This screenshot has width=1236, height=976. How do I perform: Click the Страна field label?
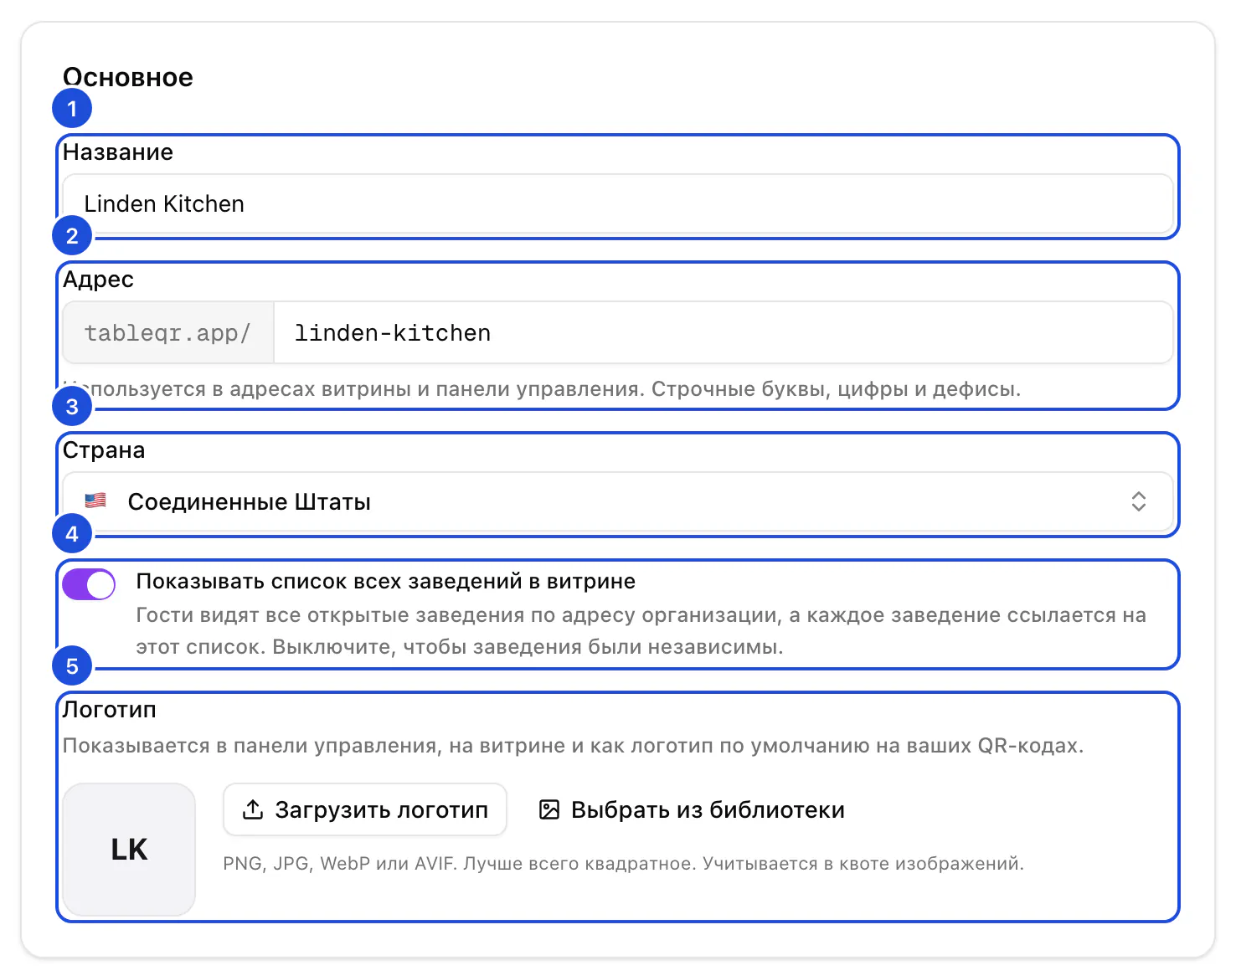pos(104,450)
